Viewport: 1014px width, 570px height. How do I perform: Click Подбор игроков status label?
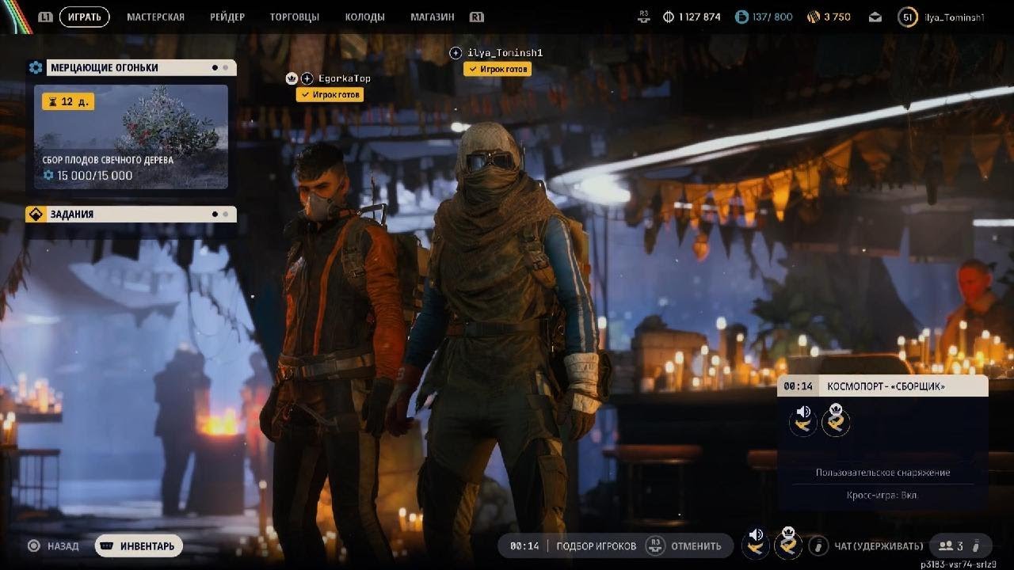[596, 545]
